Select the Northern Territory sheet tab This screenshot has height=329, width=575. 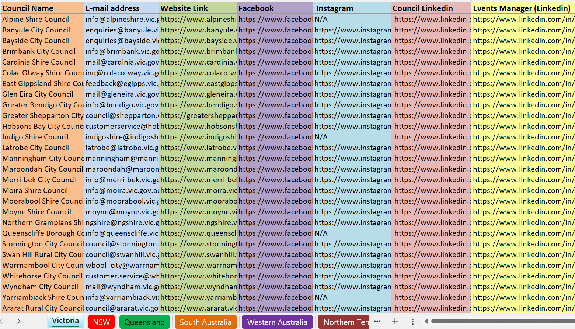(x=343, y=322)
